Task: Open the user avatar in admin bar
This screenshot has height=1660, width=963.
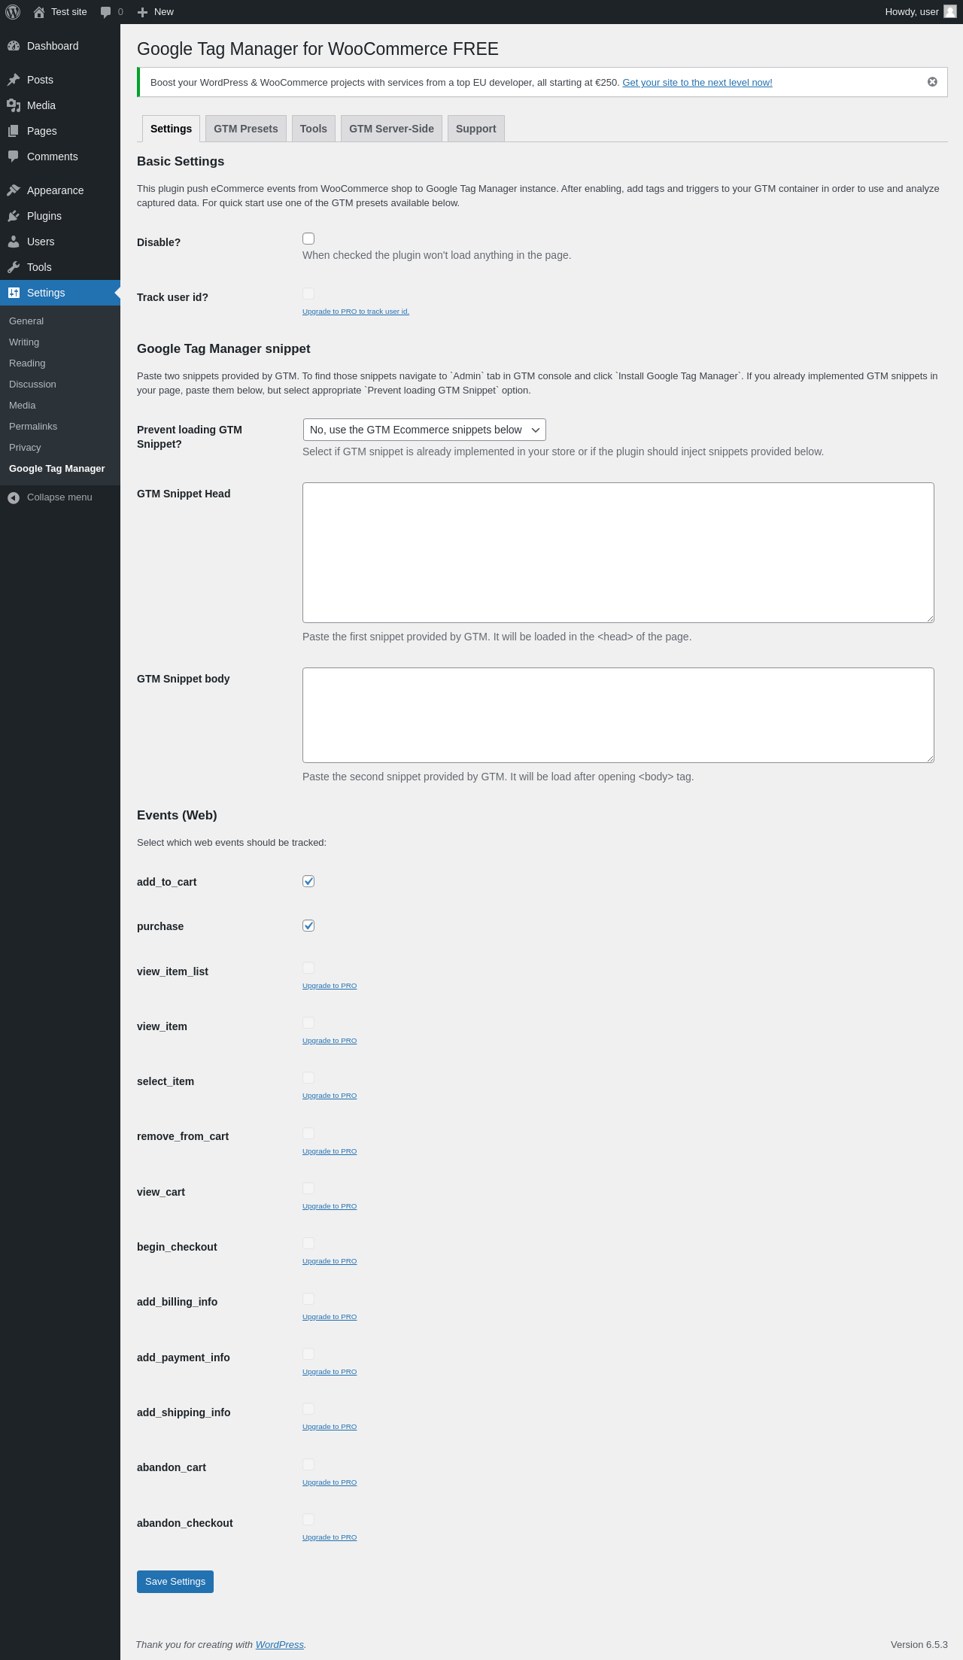Action: coord(950,11)
